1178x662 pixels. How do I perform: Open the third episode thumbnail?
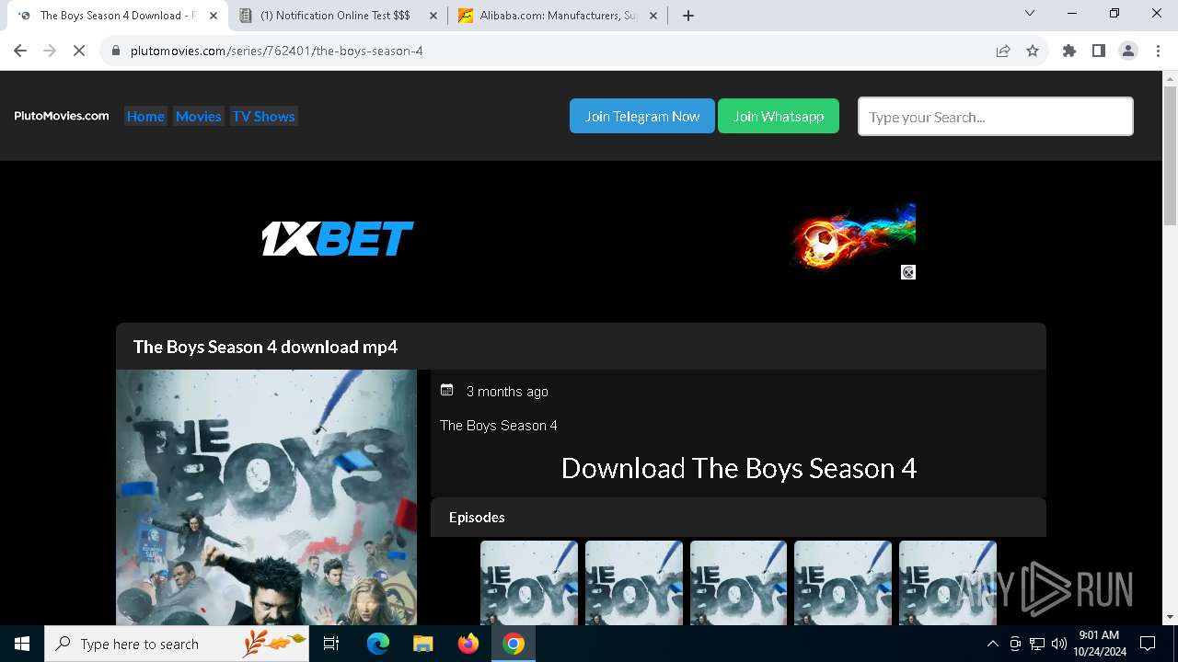[x=739, y=583]
